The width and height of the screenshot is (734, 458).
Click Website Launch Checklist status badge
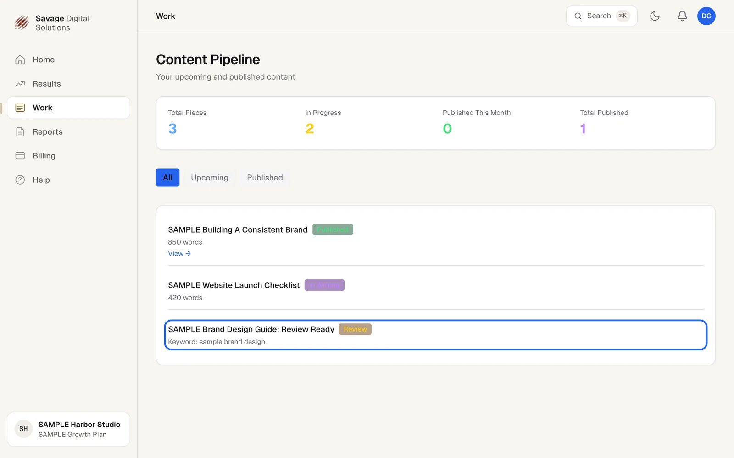324,285
